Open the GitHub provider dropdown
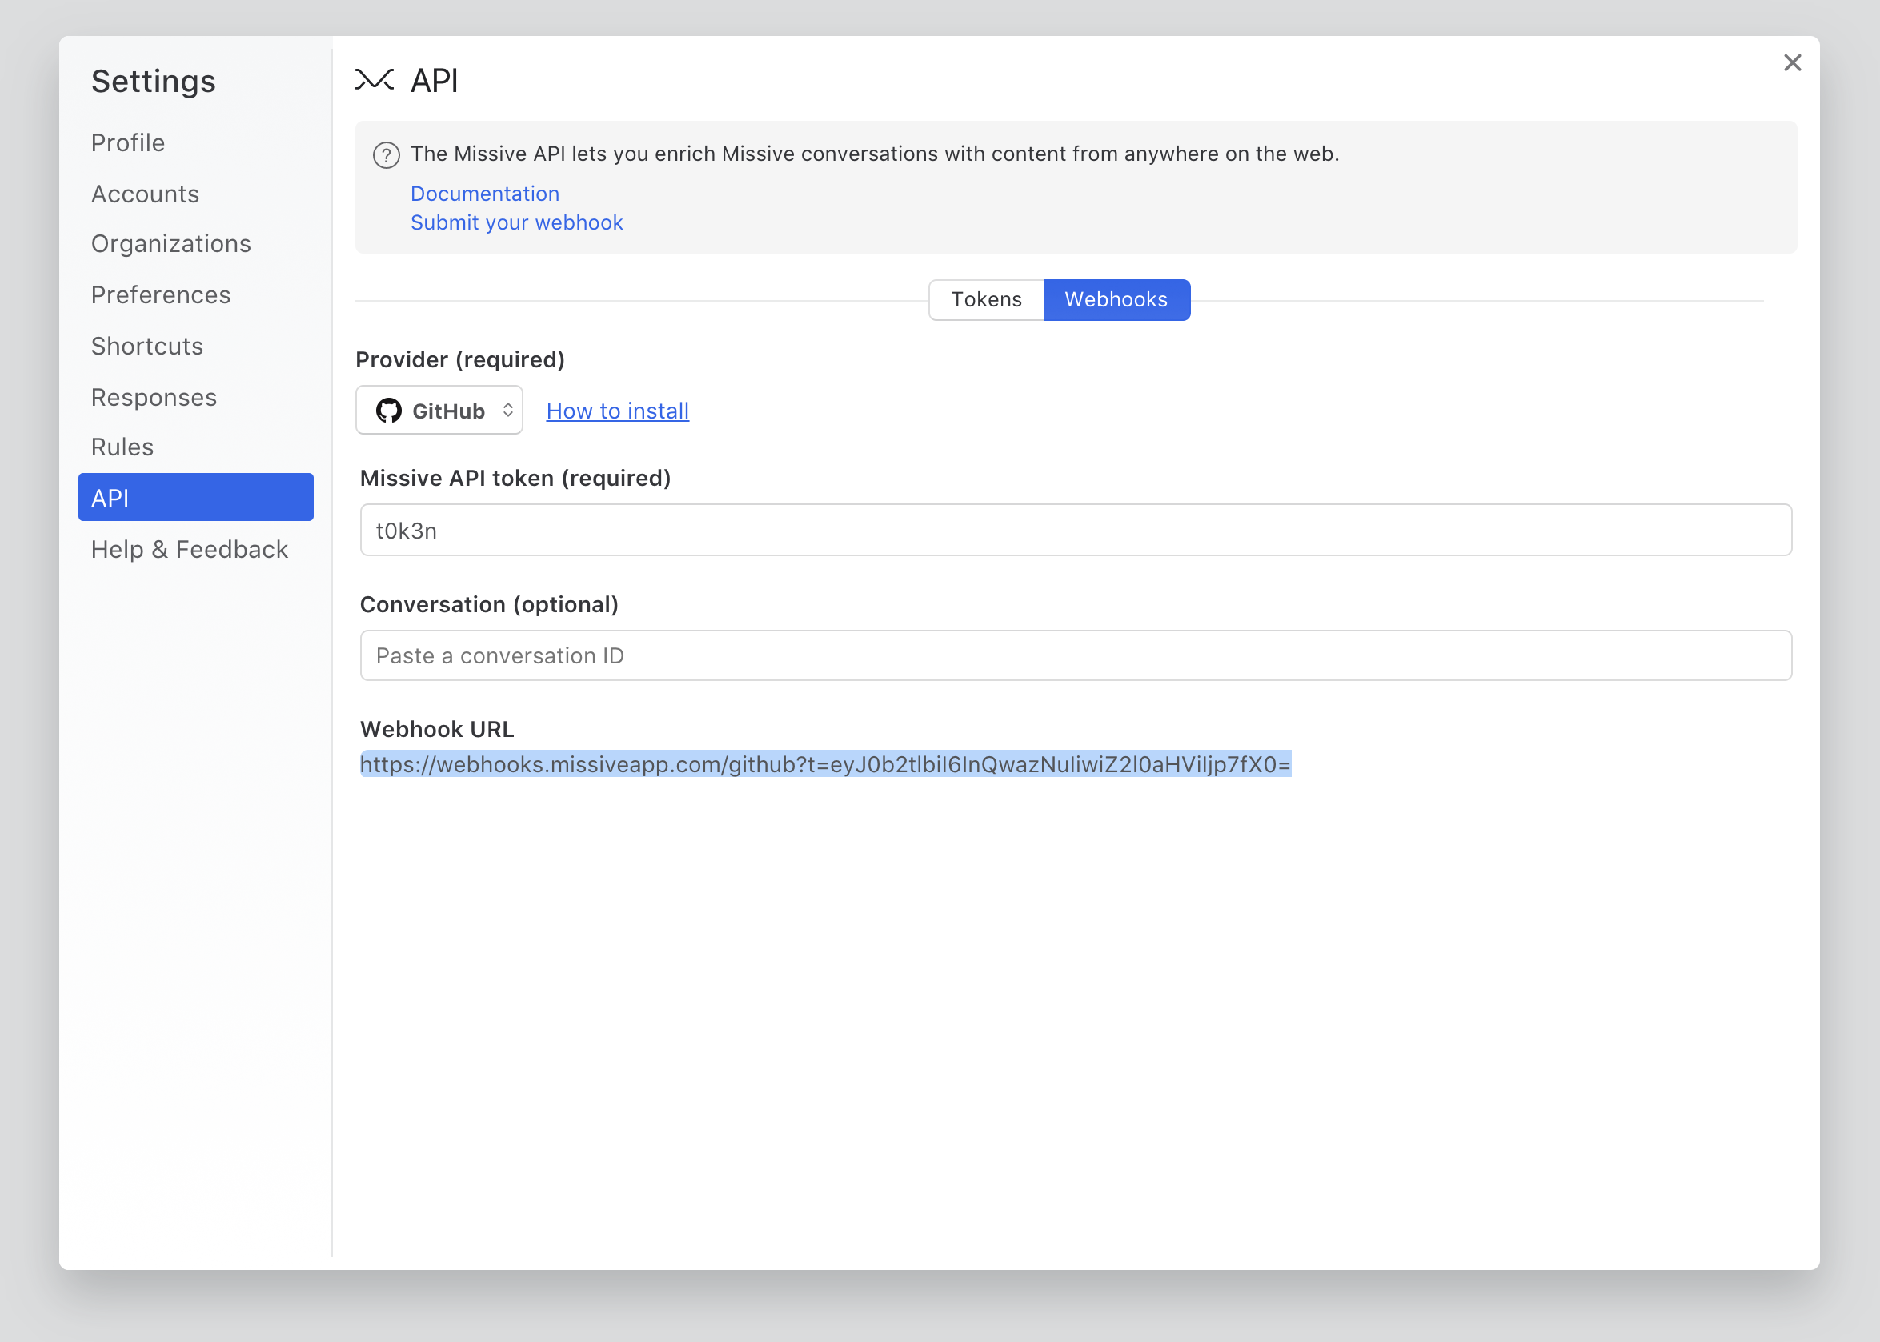The height and width of the screenshot is (1342, 1880). [x=439, y=411]
